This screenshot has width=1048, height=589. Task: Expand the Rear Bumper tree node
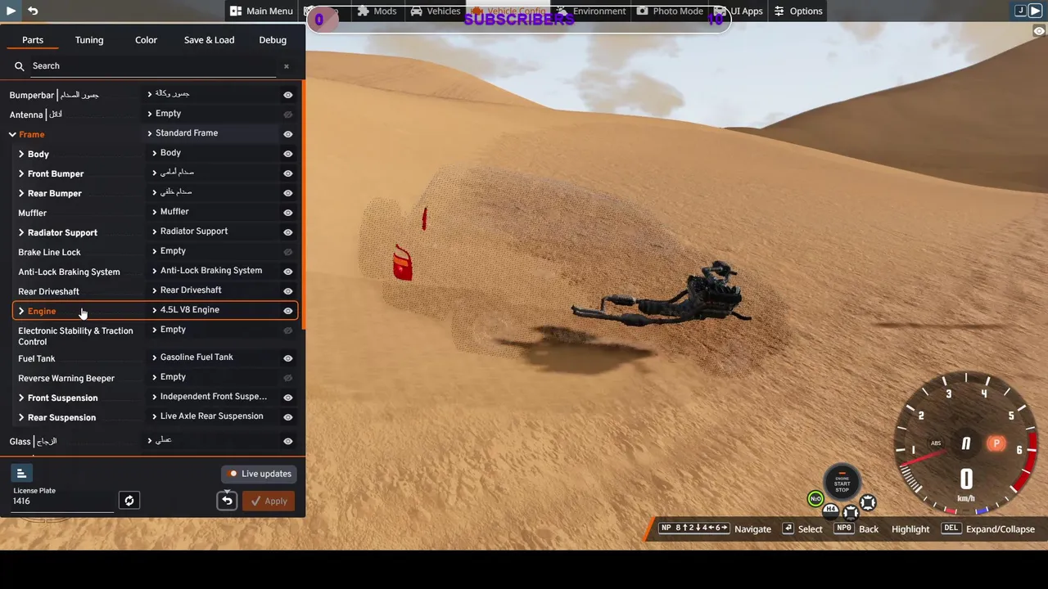click(21, 193)
